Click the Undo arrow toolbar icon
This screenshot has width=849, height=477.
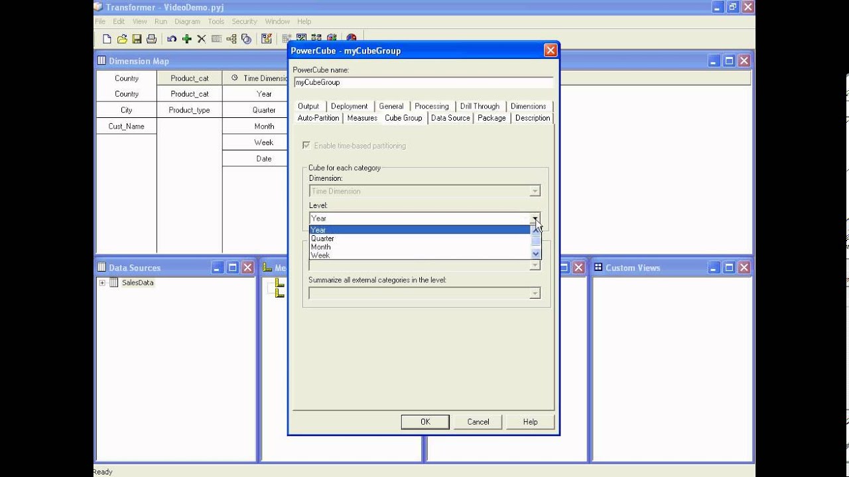[172, 39]
